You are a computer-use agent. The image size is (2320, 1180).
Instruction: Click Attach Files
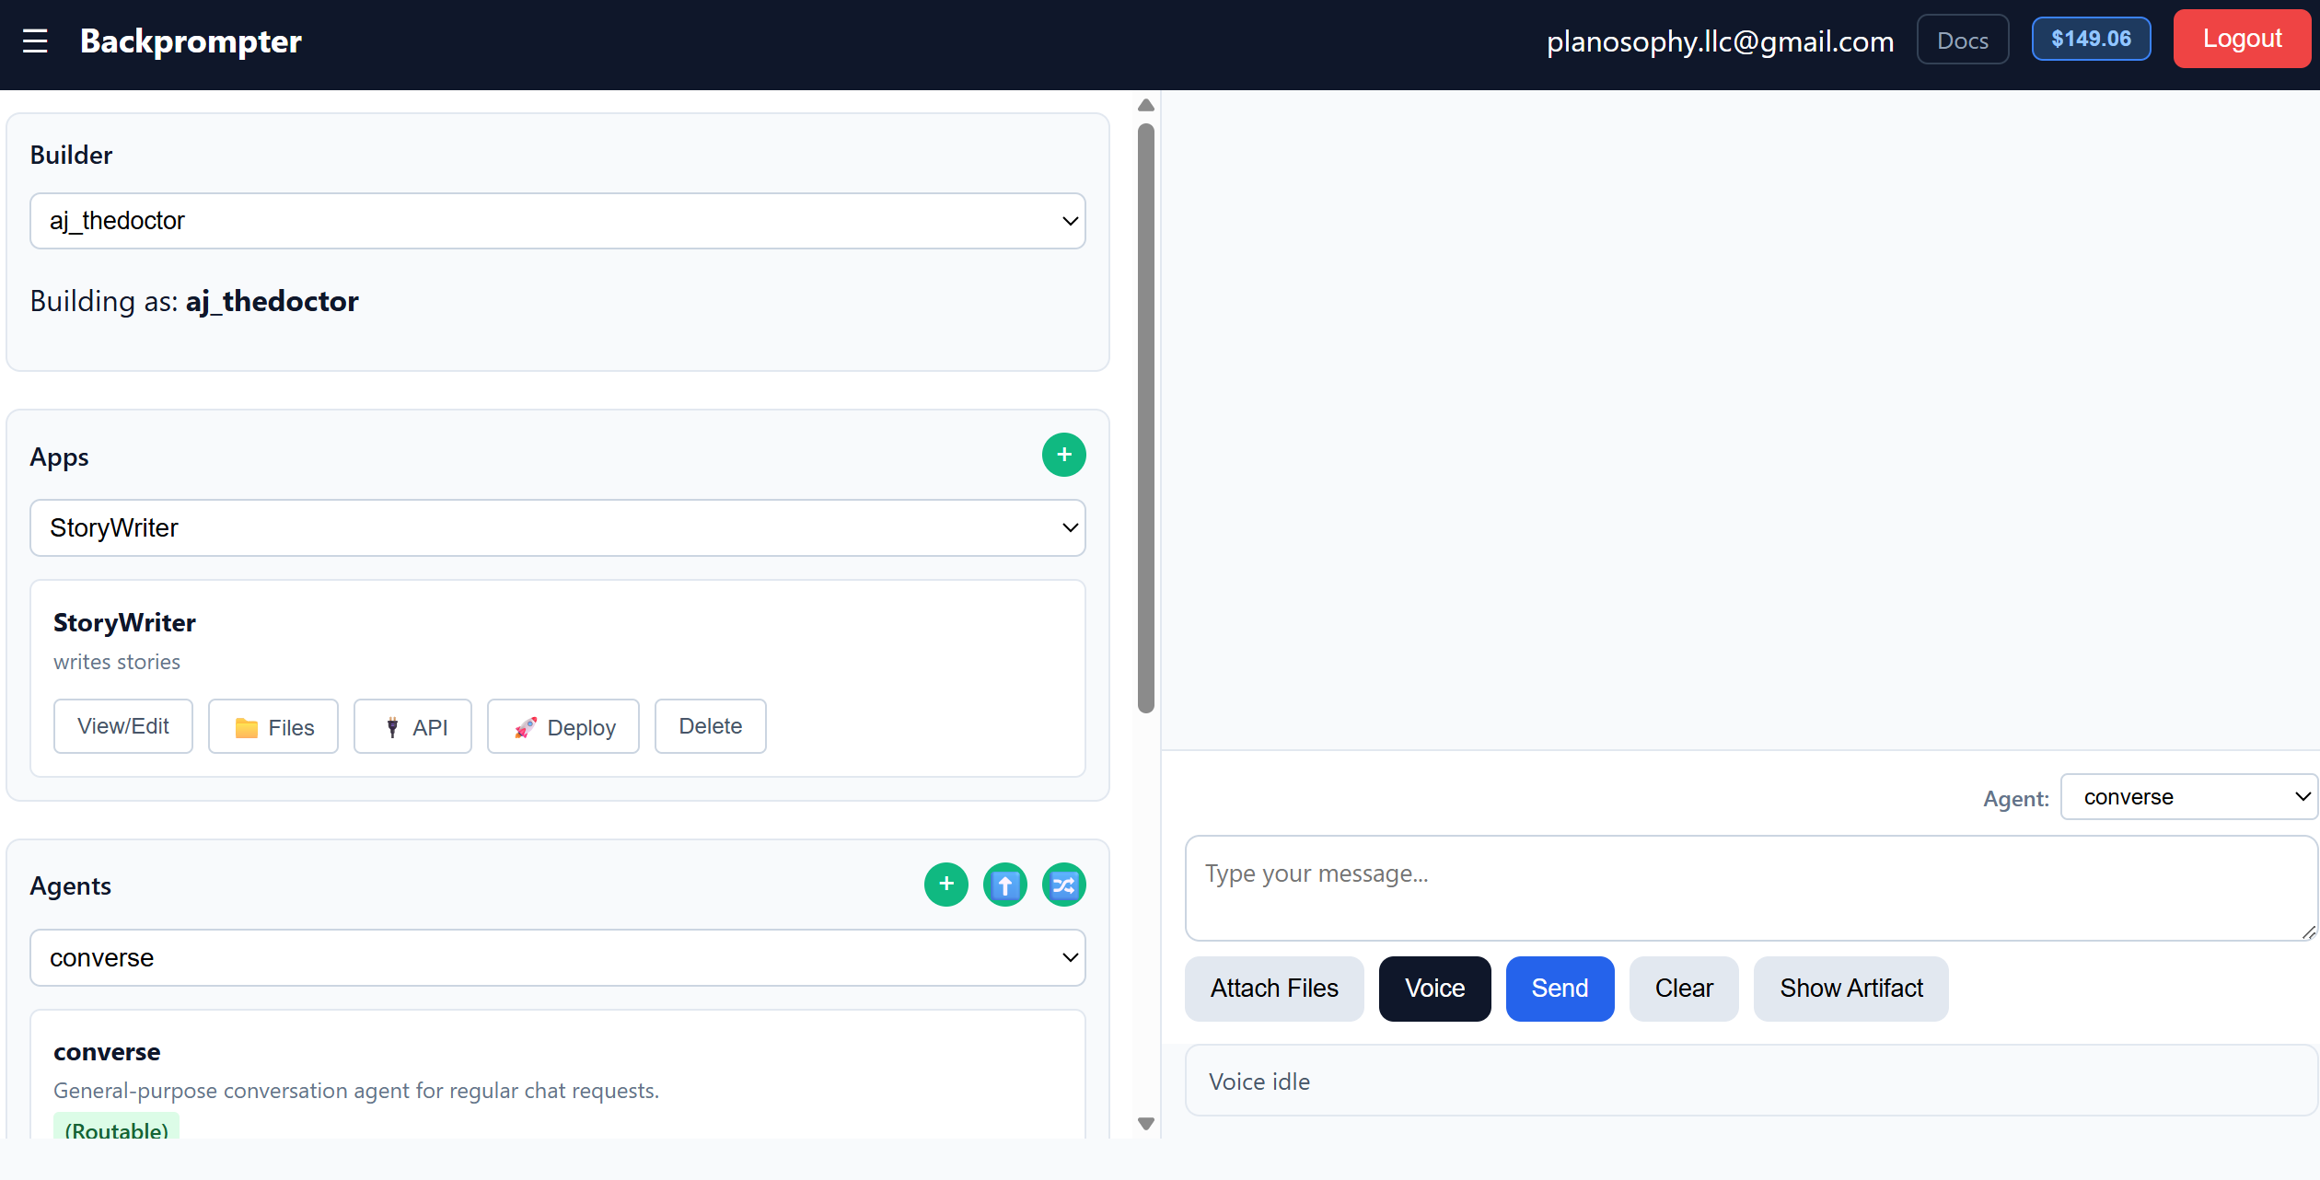(x=1274, y=989)
